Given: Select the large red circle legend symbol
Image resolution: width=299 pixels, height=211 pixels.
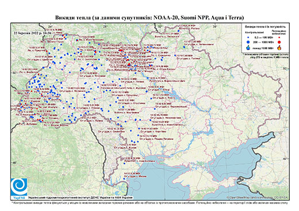Looking at the screenshot, I should click(279, 42).
